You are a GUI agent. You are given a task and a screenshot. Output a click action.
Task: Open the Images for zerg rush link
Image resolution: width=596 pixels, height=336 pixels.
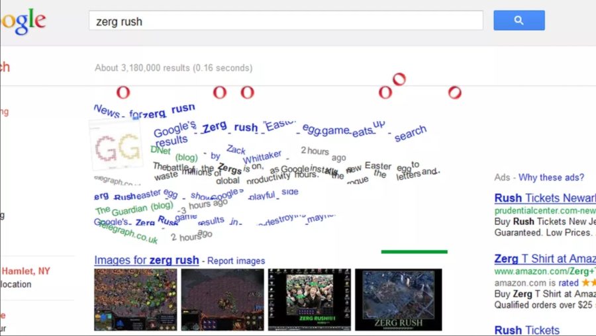tap(146, 261)
